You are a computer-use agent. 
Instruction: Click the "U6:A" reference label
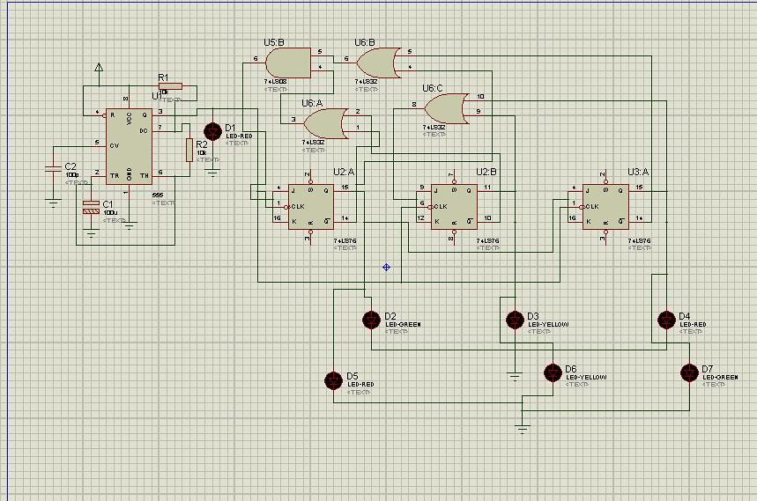pyautogui.click(x=312, y=103)
